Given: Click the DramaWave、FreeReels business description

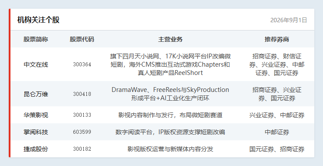Looking at the screenshot, I should 170,94.
